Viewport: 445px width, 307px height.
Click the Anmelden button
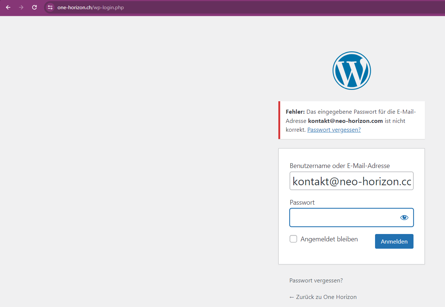click(x=394, y=241)
